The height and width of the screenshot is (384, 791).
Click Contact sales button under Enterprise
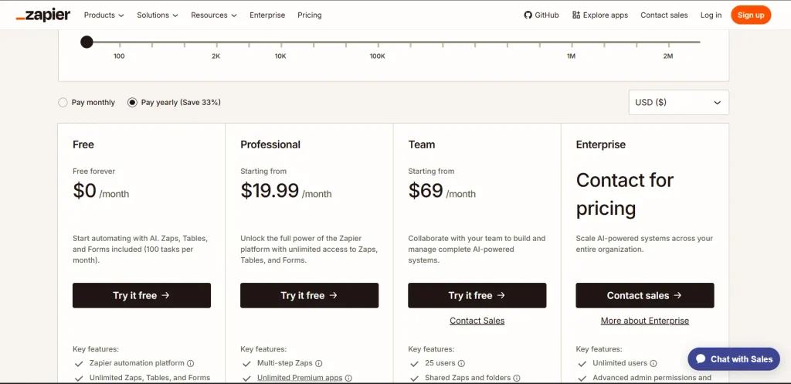coord(645,296)
